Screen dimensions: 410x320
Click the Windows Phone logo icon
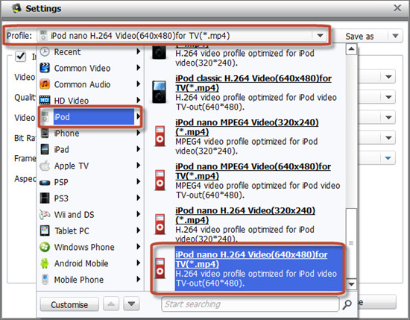point(45,247)
